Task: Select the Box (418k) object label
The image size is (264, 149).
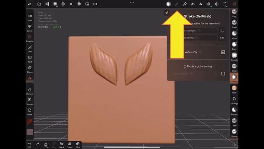Action: pos(43,27)
